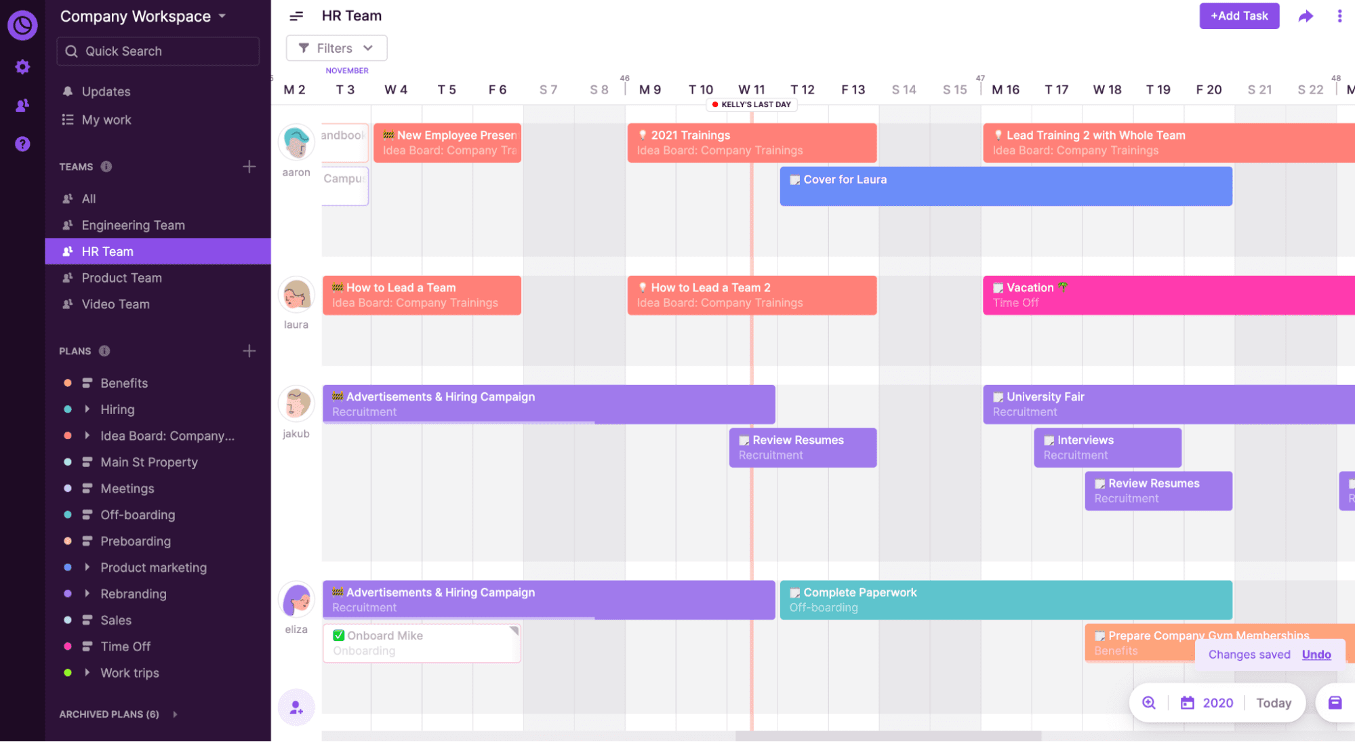Expand the Product marketing plan
The image size is (1355, 742).
coord(87,566)
